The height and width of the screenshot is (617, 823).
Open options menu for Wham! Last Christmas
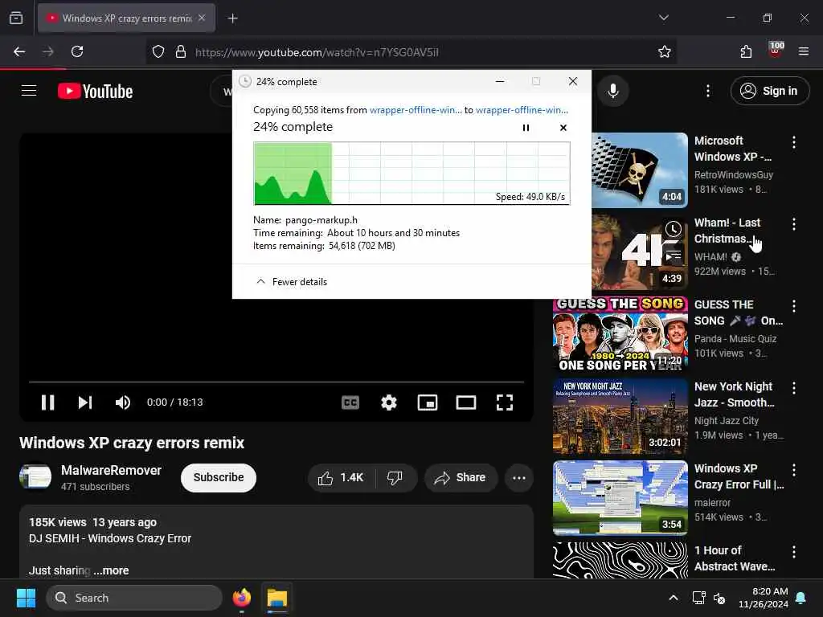[793, 224]
